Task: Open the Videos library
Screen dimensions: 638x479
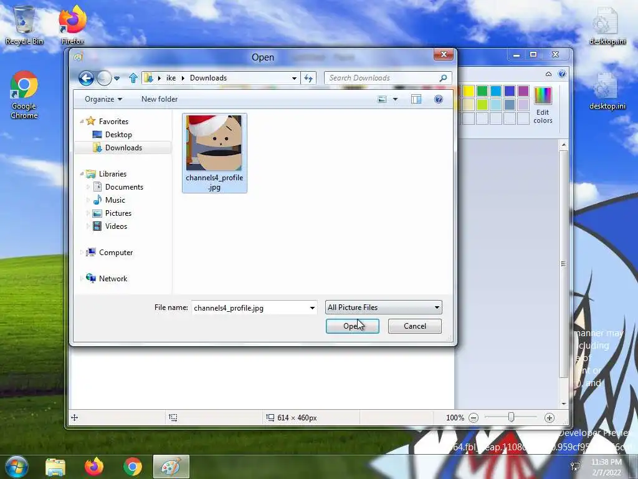Action: point(116,226)
